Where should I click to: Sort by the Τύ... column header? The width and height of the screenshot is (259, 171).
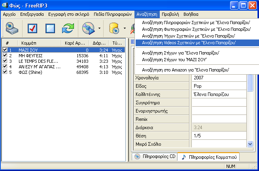click(117, 43)
